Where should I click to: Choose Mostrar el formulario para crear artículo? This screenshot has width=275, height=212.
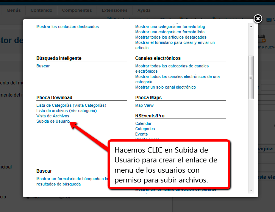175,45
